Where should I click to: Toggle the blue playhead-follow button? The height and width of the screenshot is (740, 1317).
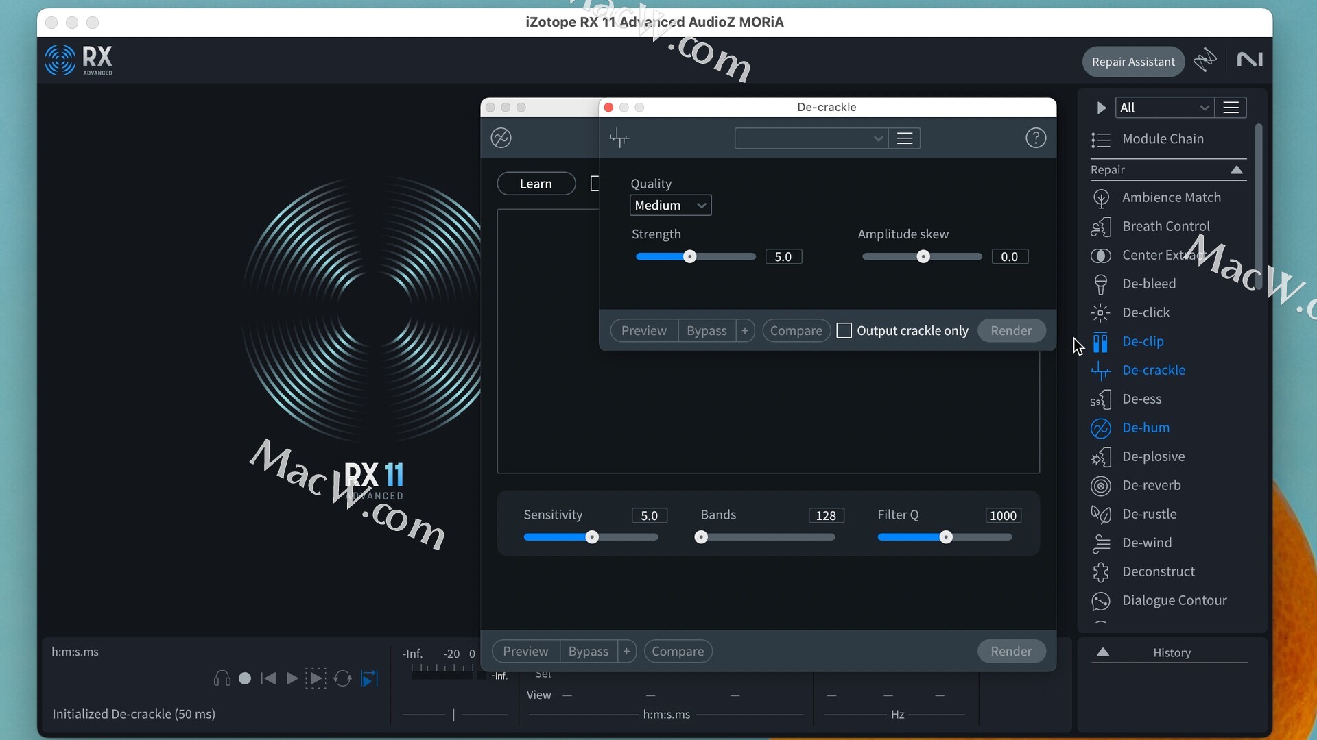370,678
